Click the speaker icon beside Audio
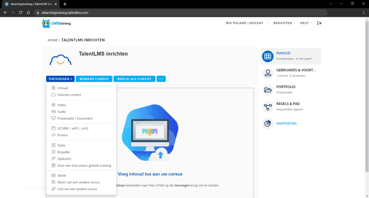This screenshot has height=198, width=369. [x=53, y=111]
